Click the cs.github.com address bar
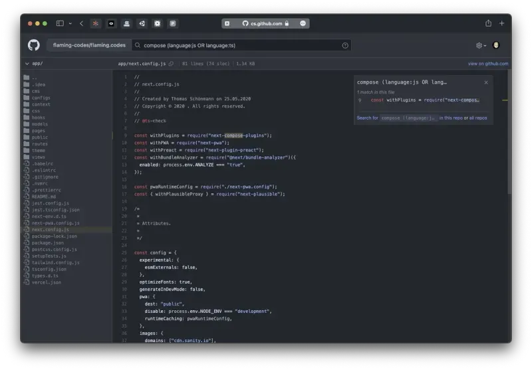 pyautogui.click(x=265, y=23)
